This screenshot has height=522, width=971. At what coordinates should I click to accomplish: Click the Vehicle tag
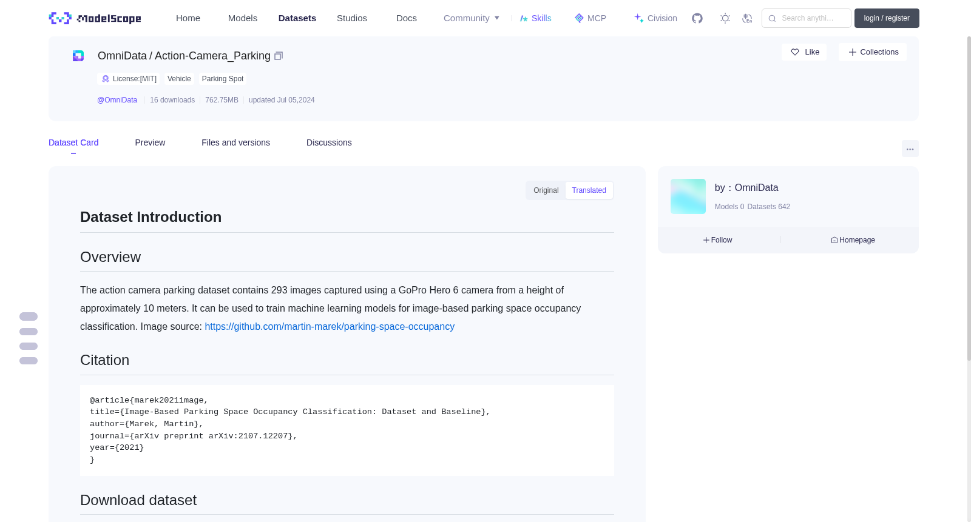(x=179, y=79)
